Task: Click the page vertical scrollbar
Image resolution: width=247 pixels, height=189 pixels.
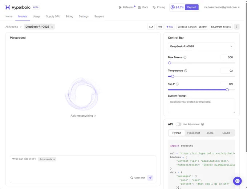Action: [x=246, y=77]
